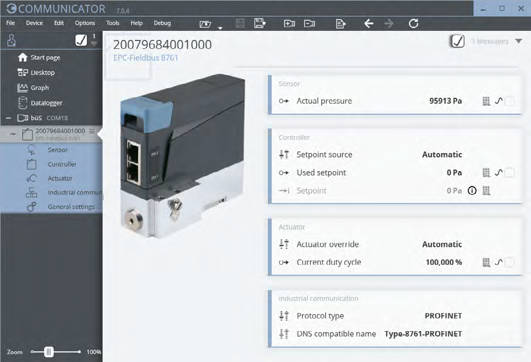Open the Edit menu
Viewport: 531px width, 362px height.
click(x=59, y=23)
